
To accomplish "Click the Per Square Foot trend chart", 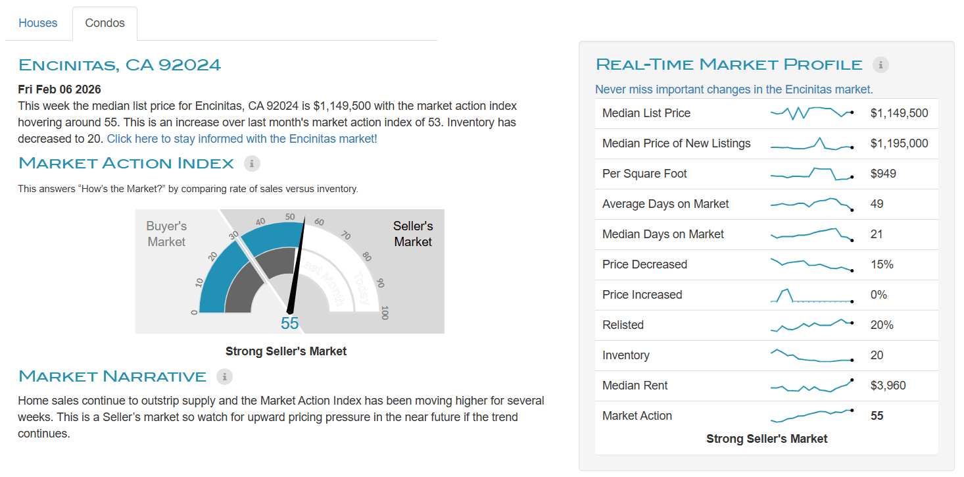I will (x=811, y=174).
